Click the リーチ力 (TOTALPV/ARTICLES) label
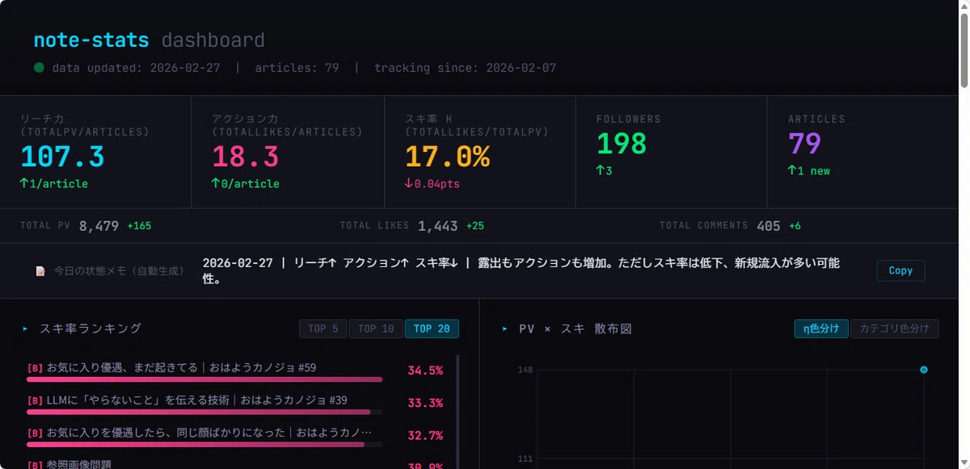 pyautogui.click(x=85, y=125)
